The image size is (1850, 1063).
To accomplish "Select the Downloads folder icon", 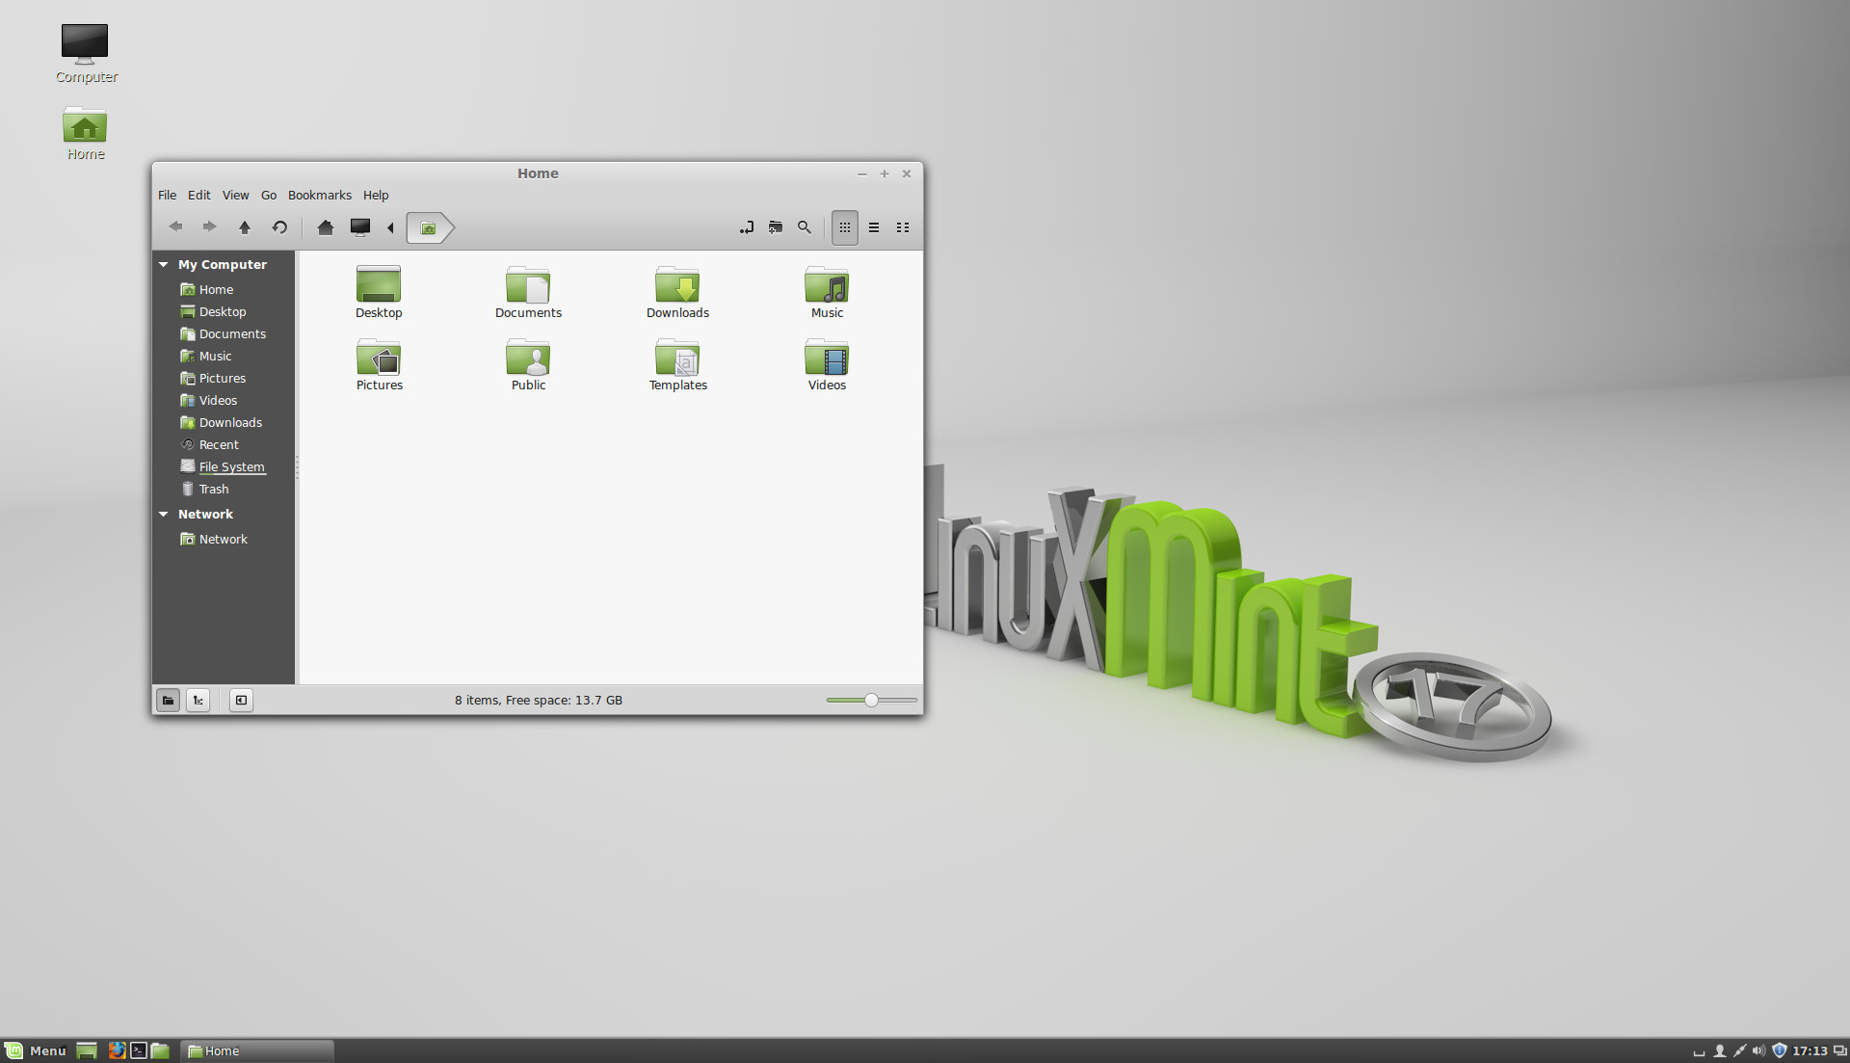I will point(677,291).
